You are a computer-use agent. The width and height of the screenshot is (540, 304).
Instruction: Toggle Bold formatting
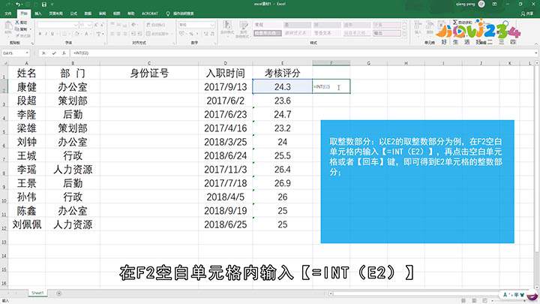pyautogui.click(x=40, y=34)
